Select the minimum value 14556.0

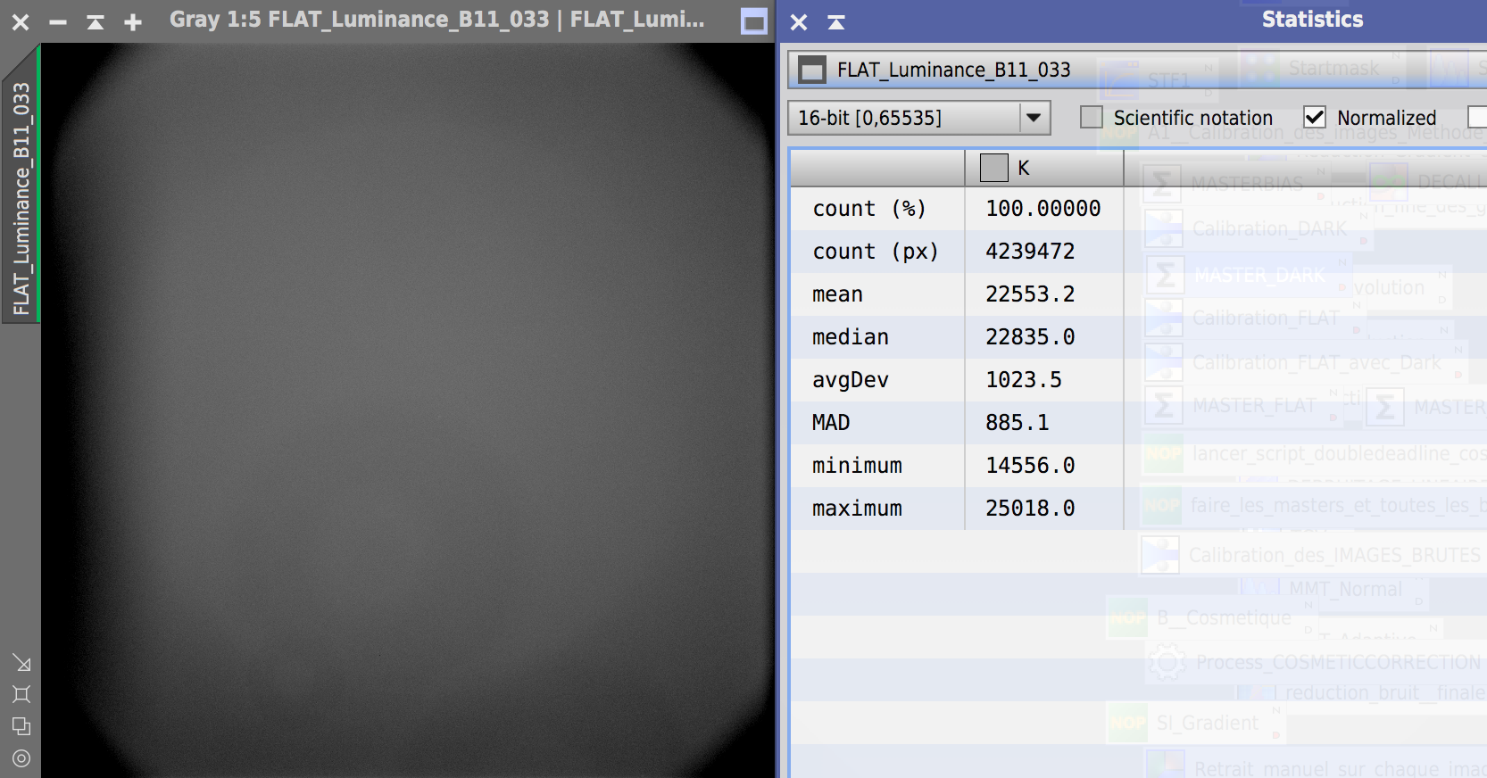click(x=1030, y=466)
